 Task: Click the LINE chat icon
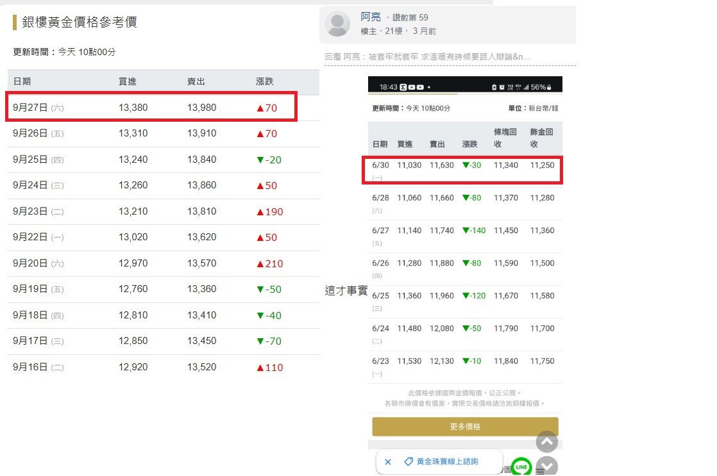click(x=521, y=467)
